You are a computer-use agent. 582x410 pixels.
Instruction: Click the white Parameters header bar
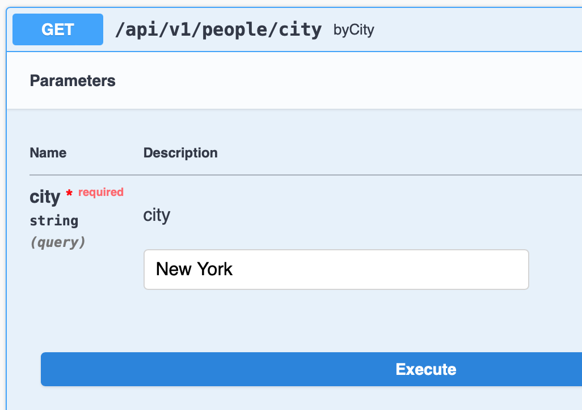[340, 81]
